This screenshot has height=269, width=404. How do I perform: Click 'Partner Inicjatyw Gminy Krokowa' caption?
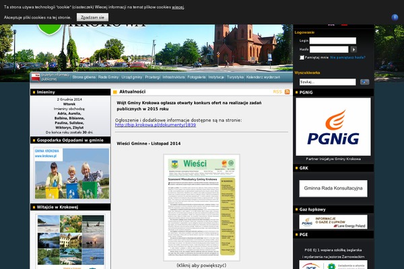(x=333, y=159)
